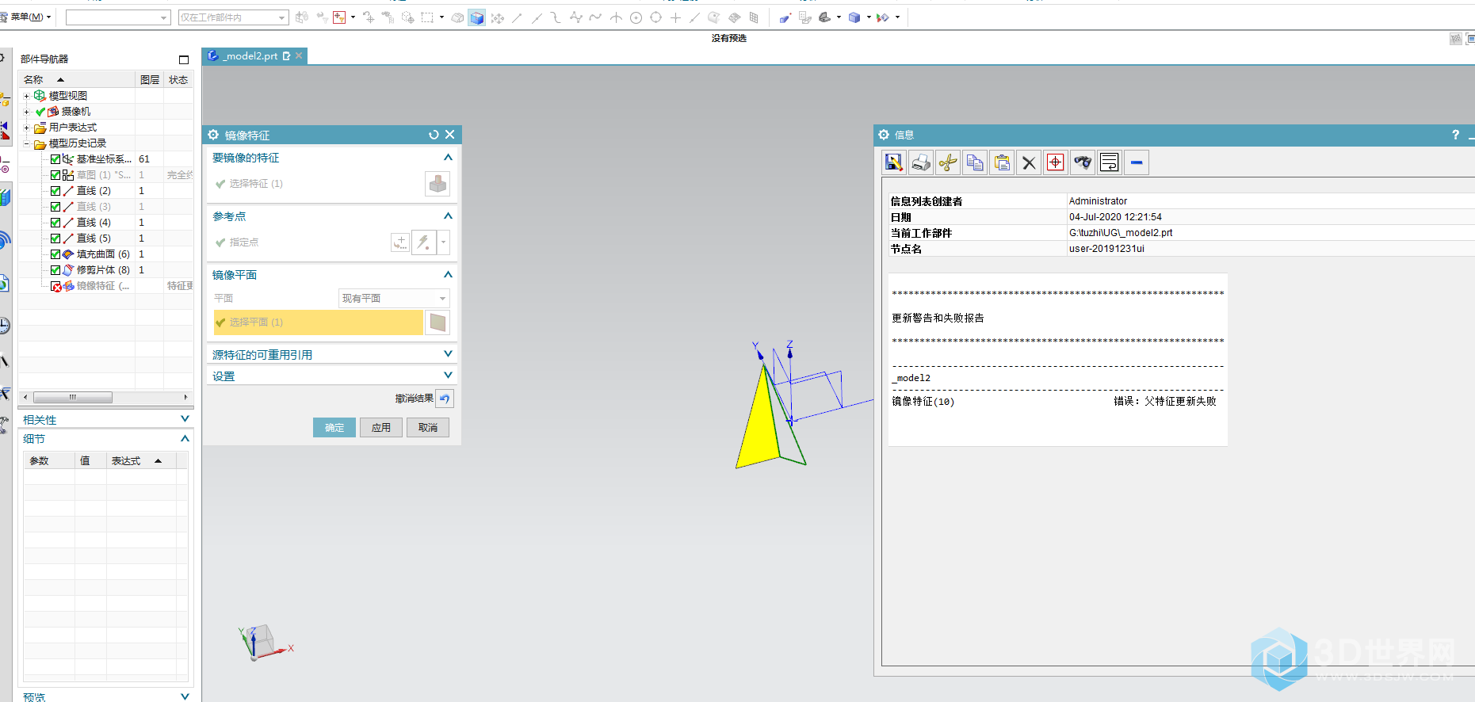This screenshot has width=1475, height=702.
Task: Collapse the 镜像平面 section
Action: coord(448,275)
